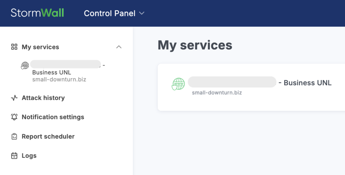Click the Report scheduler clipboard icon

(x=14, y=137)
